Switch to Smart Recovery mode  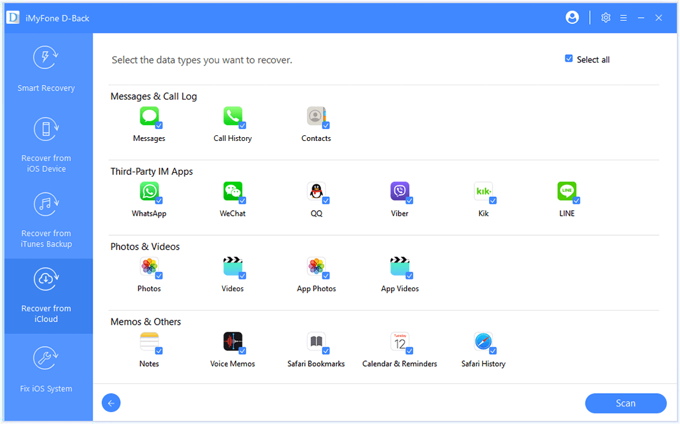(46, 69)
